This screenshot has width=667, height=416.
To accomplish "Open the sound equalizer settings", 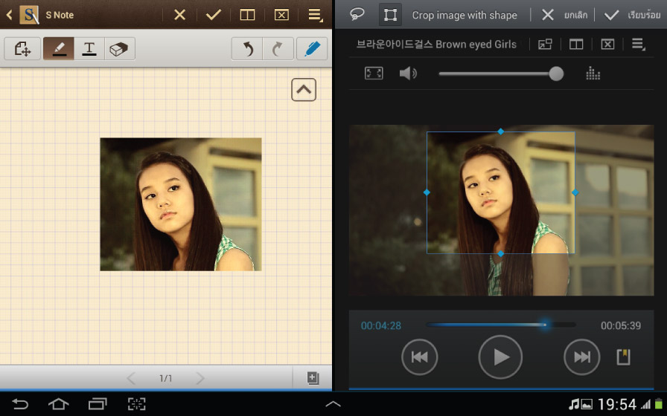I will tap(593, 74).
